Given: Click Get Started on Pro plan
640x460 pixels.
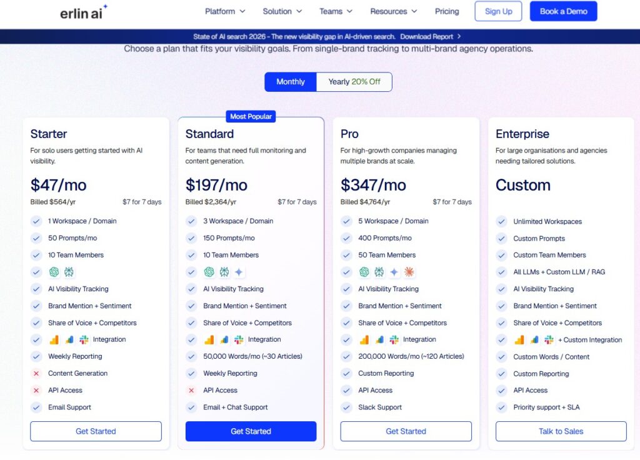Looking at the screenshot, I should (x=406, y=431).
